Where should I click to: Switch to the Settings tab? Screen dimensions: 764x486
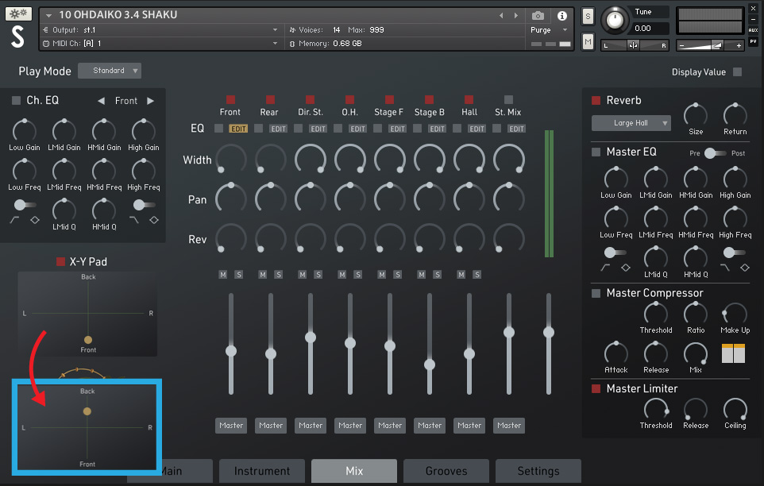click(538, 471)
